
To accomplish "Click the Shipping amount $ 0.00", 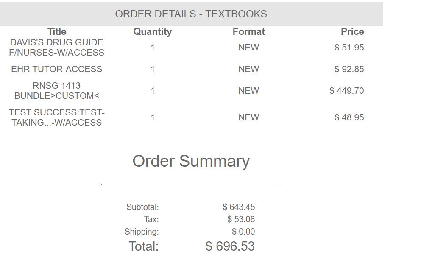I will (243, 232).
